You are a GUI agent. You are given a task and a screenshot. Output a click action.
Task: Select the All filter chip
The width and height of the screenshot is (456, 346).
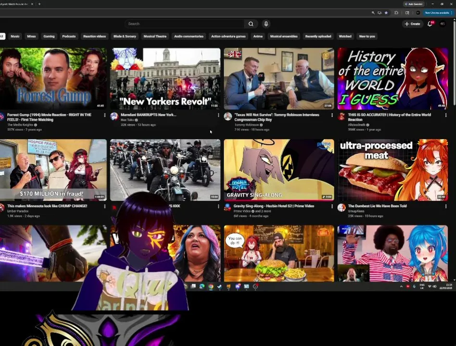pyautogui.click(x=2, y=37)
